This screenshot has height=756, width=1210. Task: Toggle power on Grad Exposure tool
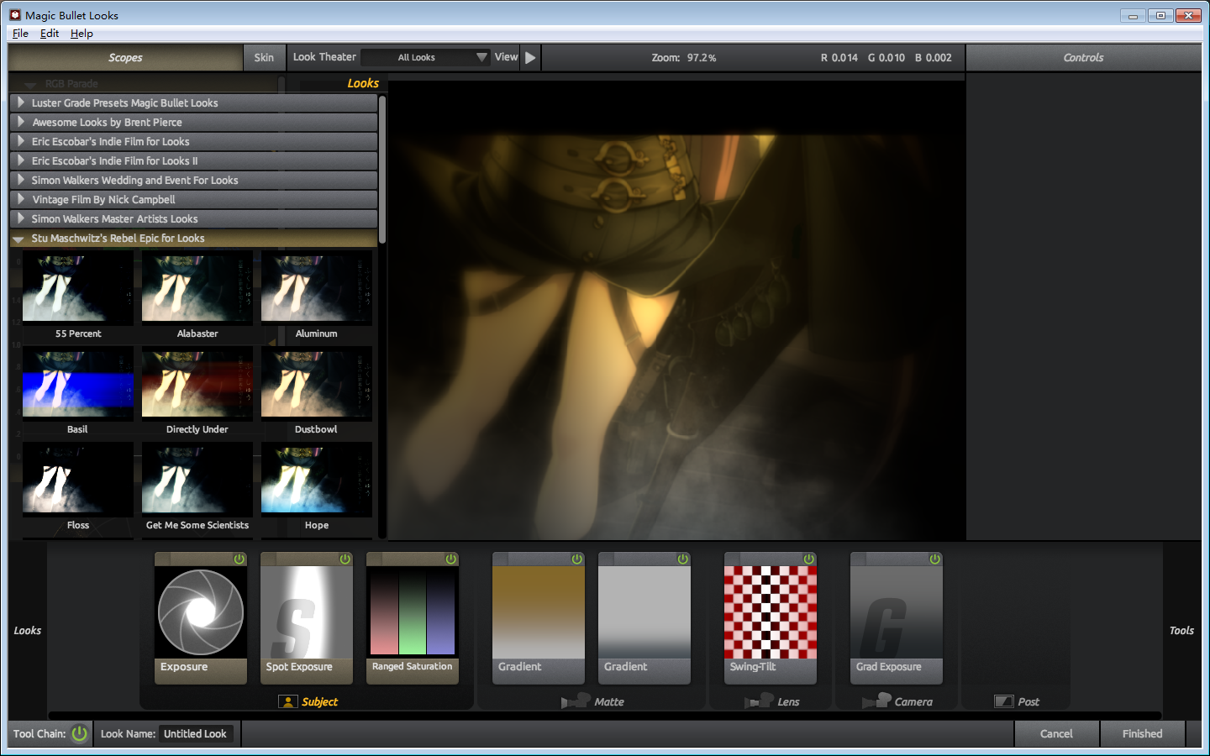[935, 559]
